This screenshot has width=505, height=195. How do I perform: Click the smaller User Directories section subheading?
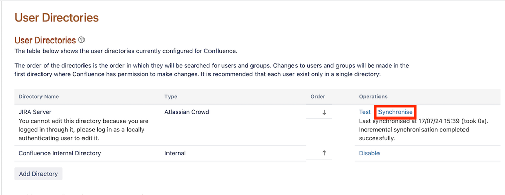[45, 41]
